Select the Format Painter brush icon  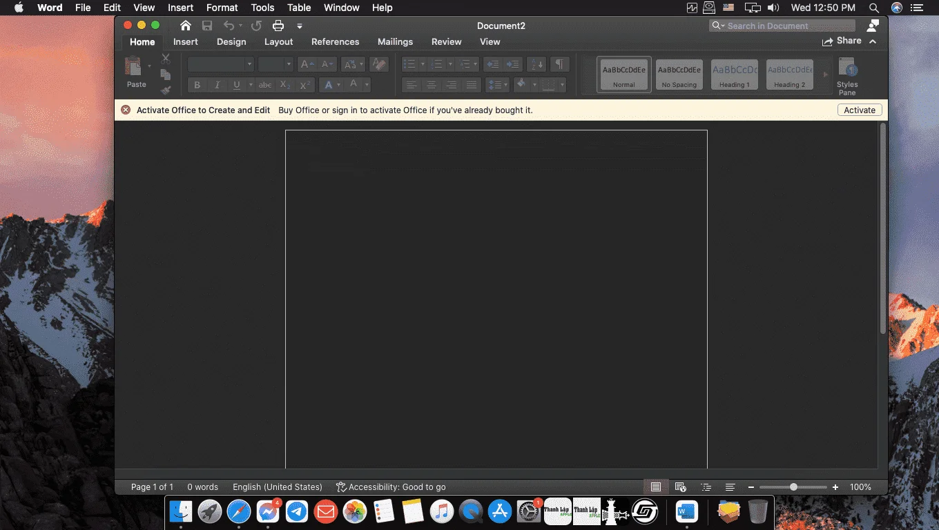[166, 90]
